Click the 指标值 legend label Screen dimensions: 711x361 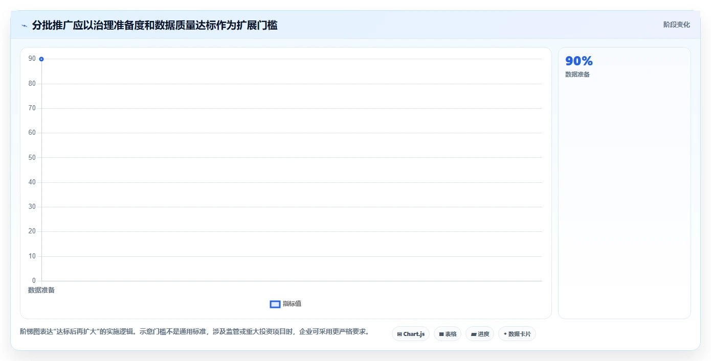tap(292, 304)
